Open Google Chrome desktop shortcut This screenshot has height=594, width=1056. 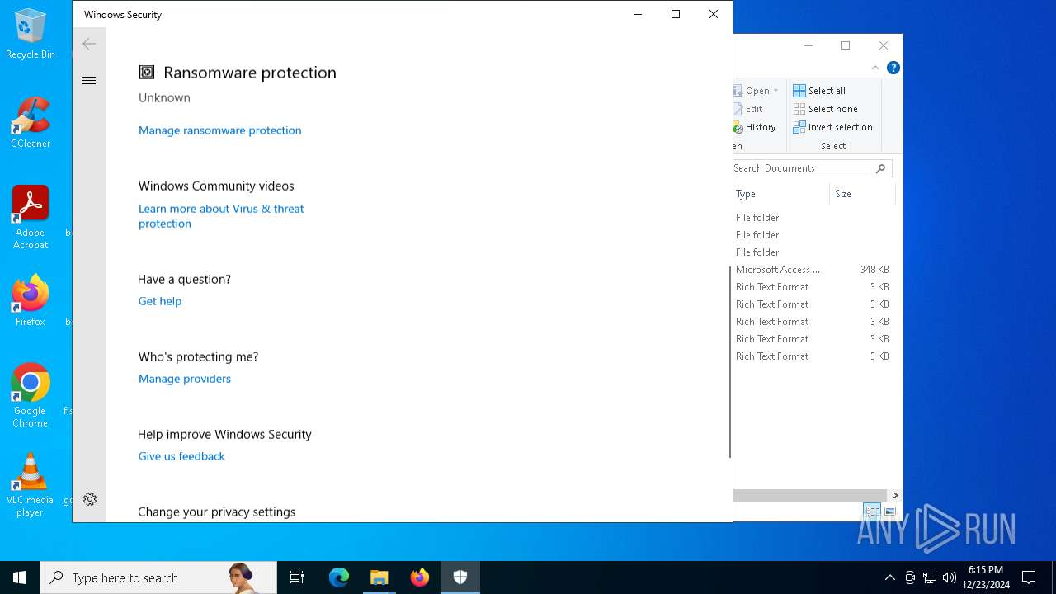point(31,396)
